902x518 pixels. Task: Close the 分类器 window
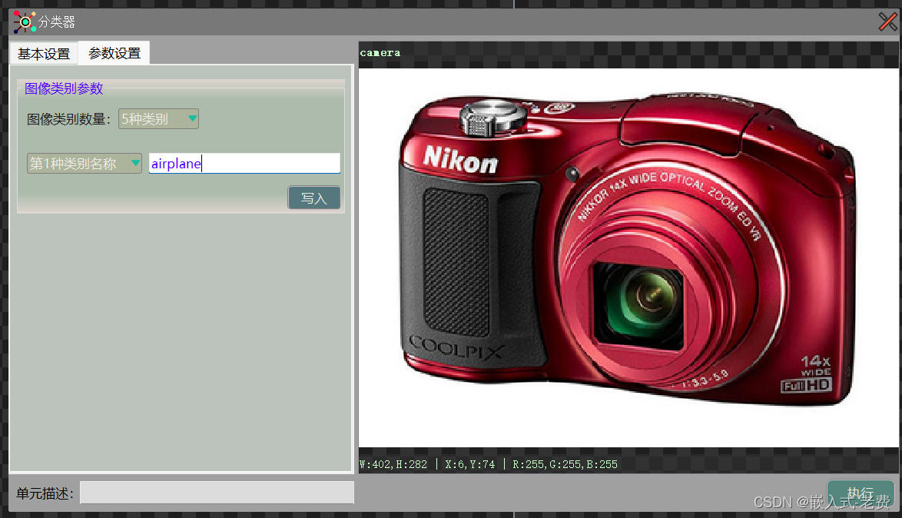[x=887, y=22]
